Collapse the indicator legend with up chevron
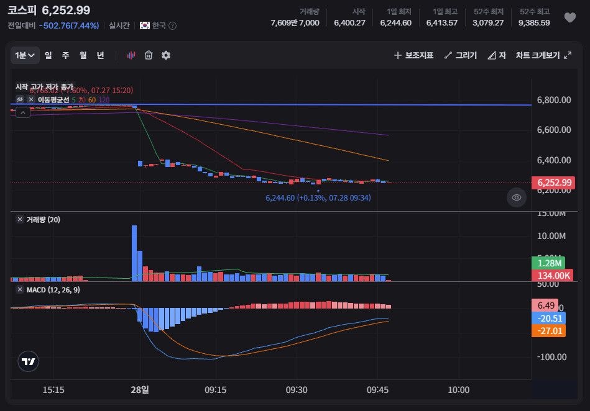The image size is (590, 411). [x=23, y=112]
